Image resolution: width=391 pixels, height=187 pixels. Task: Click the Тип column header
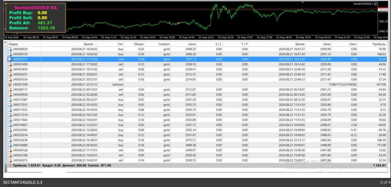point(120,44)
